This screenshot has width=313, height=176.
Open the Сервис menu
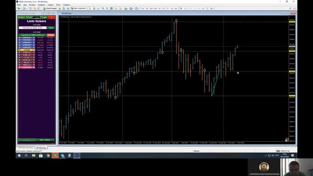50,4
